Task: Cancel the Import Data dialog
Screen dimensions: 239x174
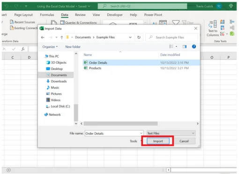Action: 184,141
